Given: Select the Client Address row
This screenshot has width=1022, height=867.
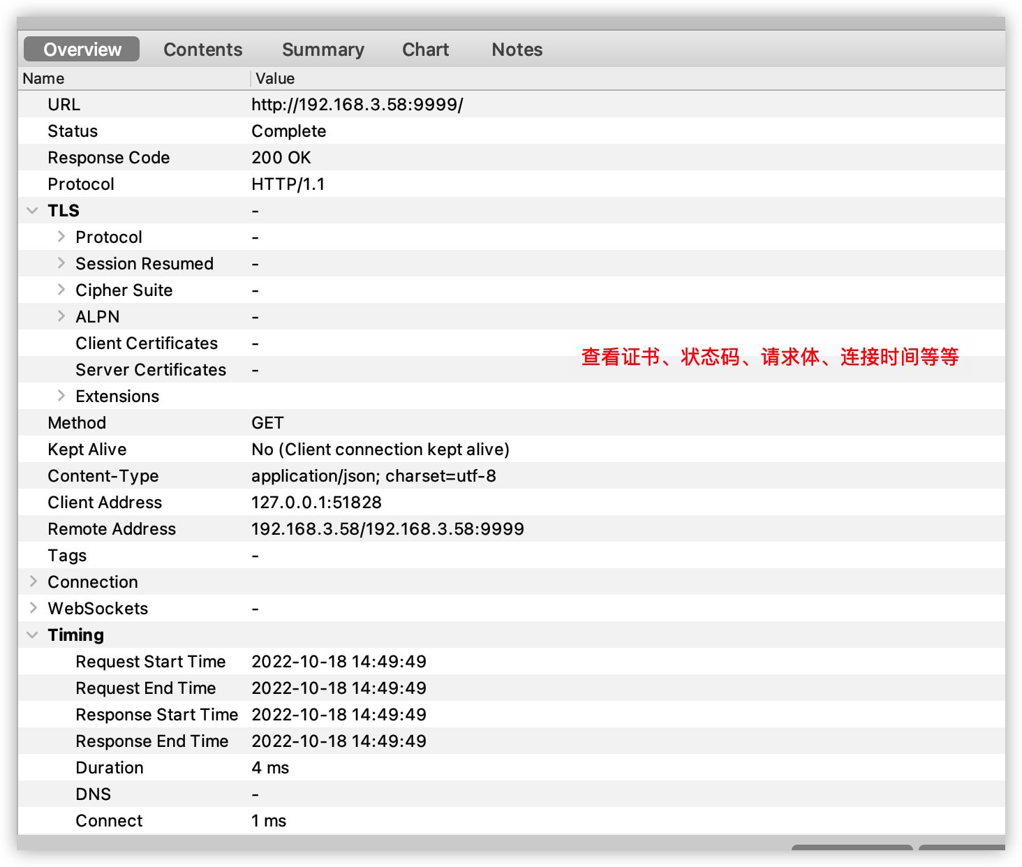Looking at the screenshot, I should pos(511,502).
